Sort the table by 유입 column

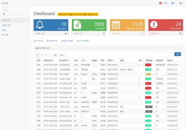pyautogui.click(x=76, y=61)
